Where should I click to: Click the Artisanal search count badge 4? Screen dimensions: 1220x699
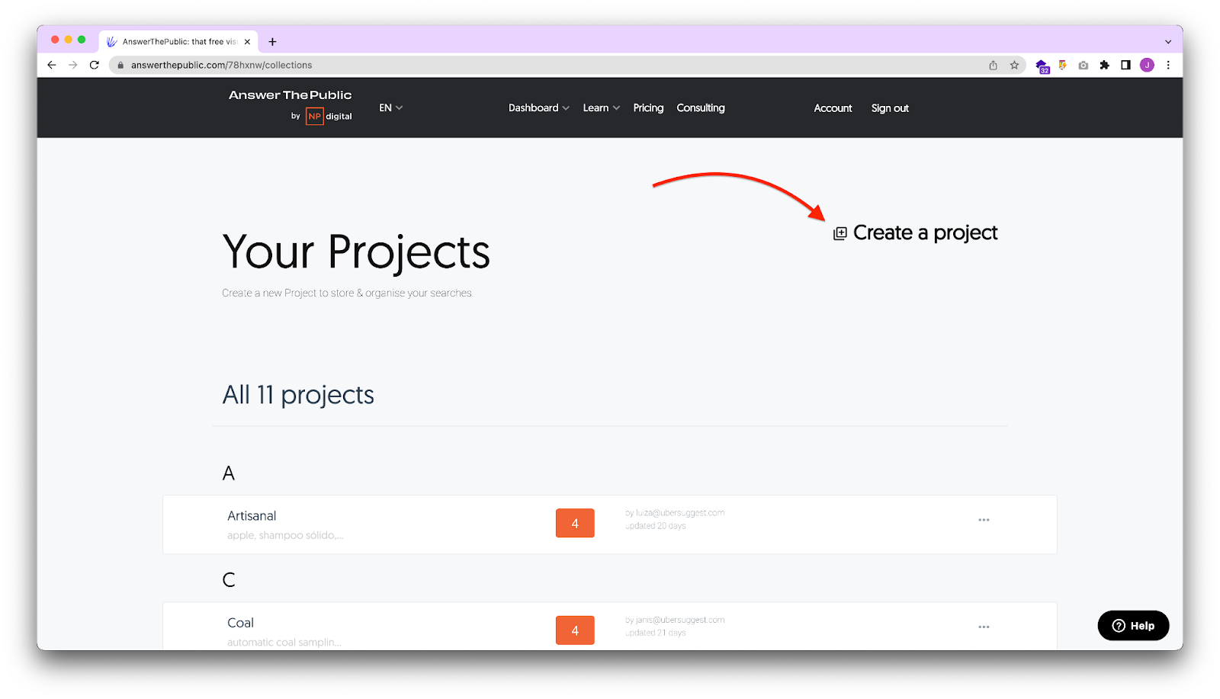575,523
